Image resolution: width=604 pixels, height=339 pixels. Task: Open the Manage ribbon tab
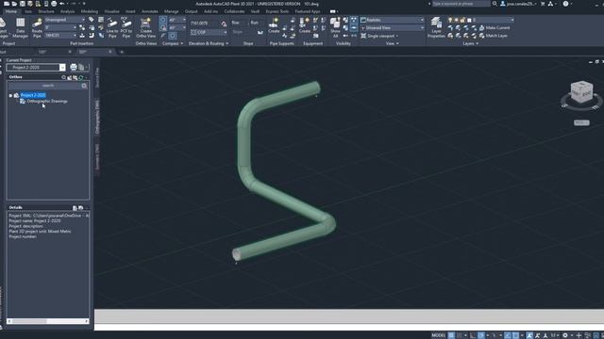pos(171,11)
